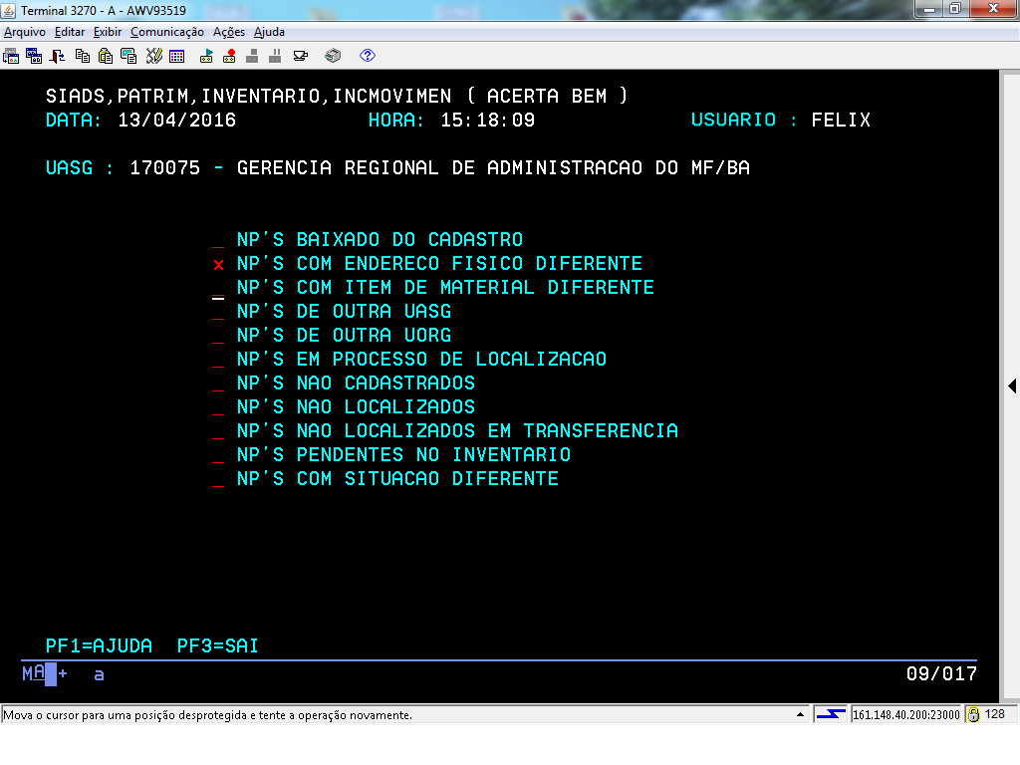The width and height of the screenshot is (1020, 765).
Task: Select the NP'S DE OUTRA UORG field
Action: (x=218, y=336)
